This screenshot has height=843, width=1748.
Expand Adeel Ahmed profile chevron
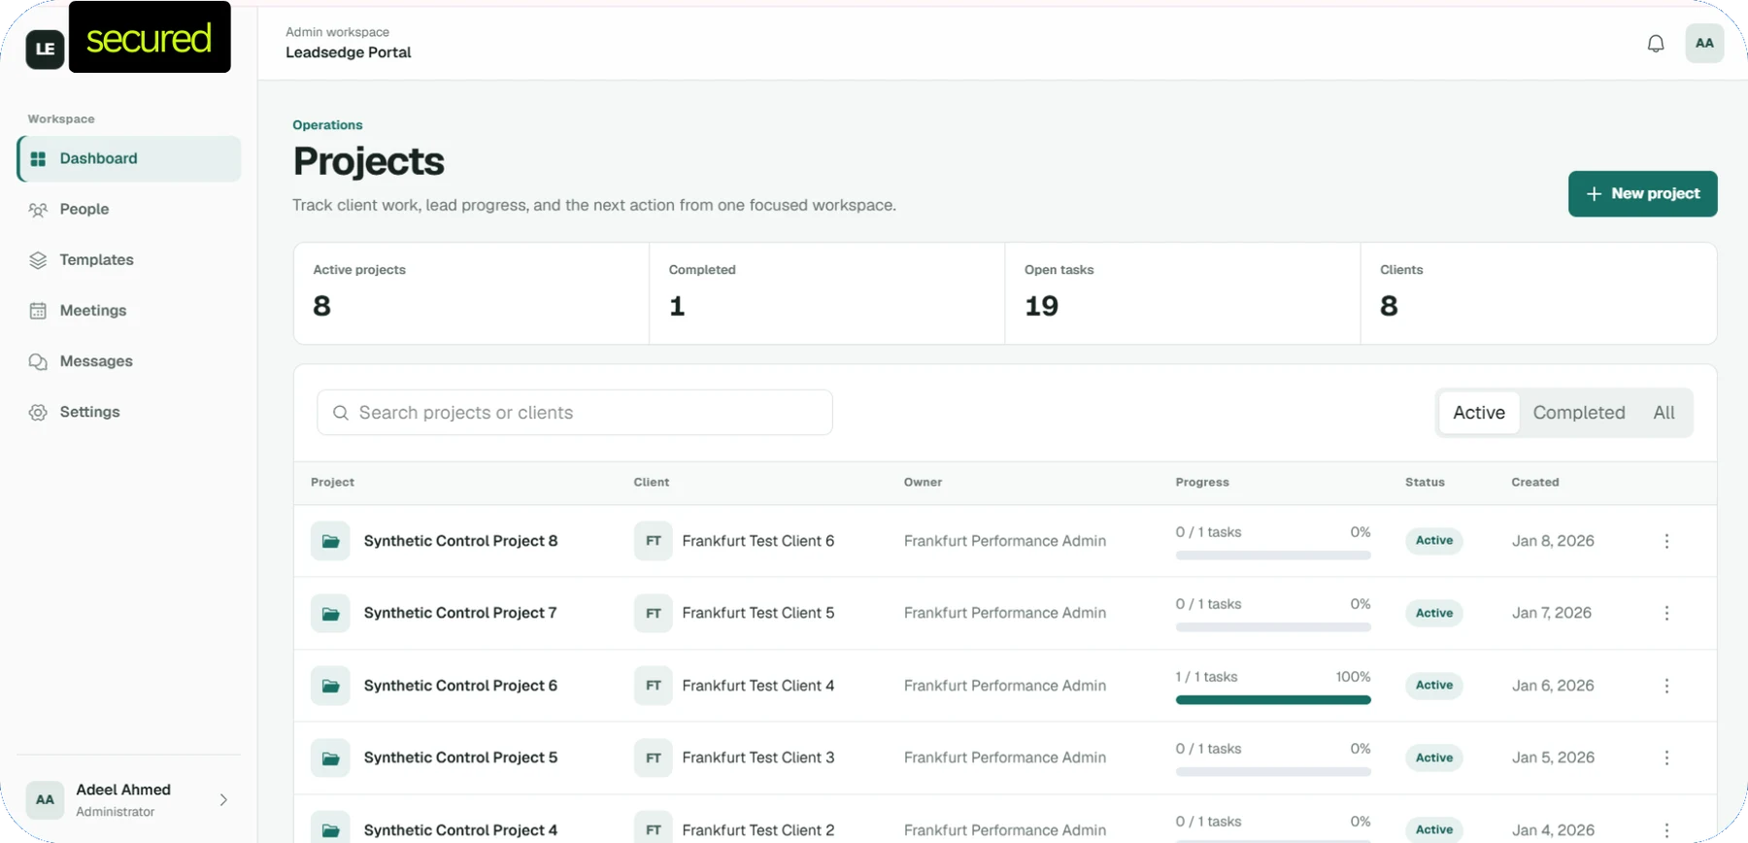pyautogui.click(x=223, y=800)
